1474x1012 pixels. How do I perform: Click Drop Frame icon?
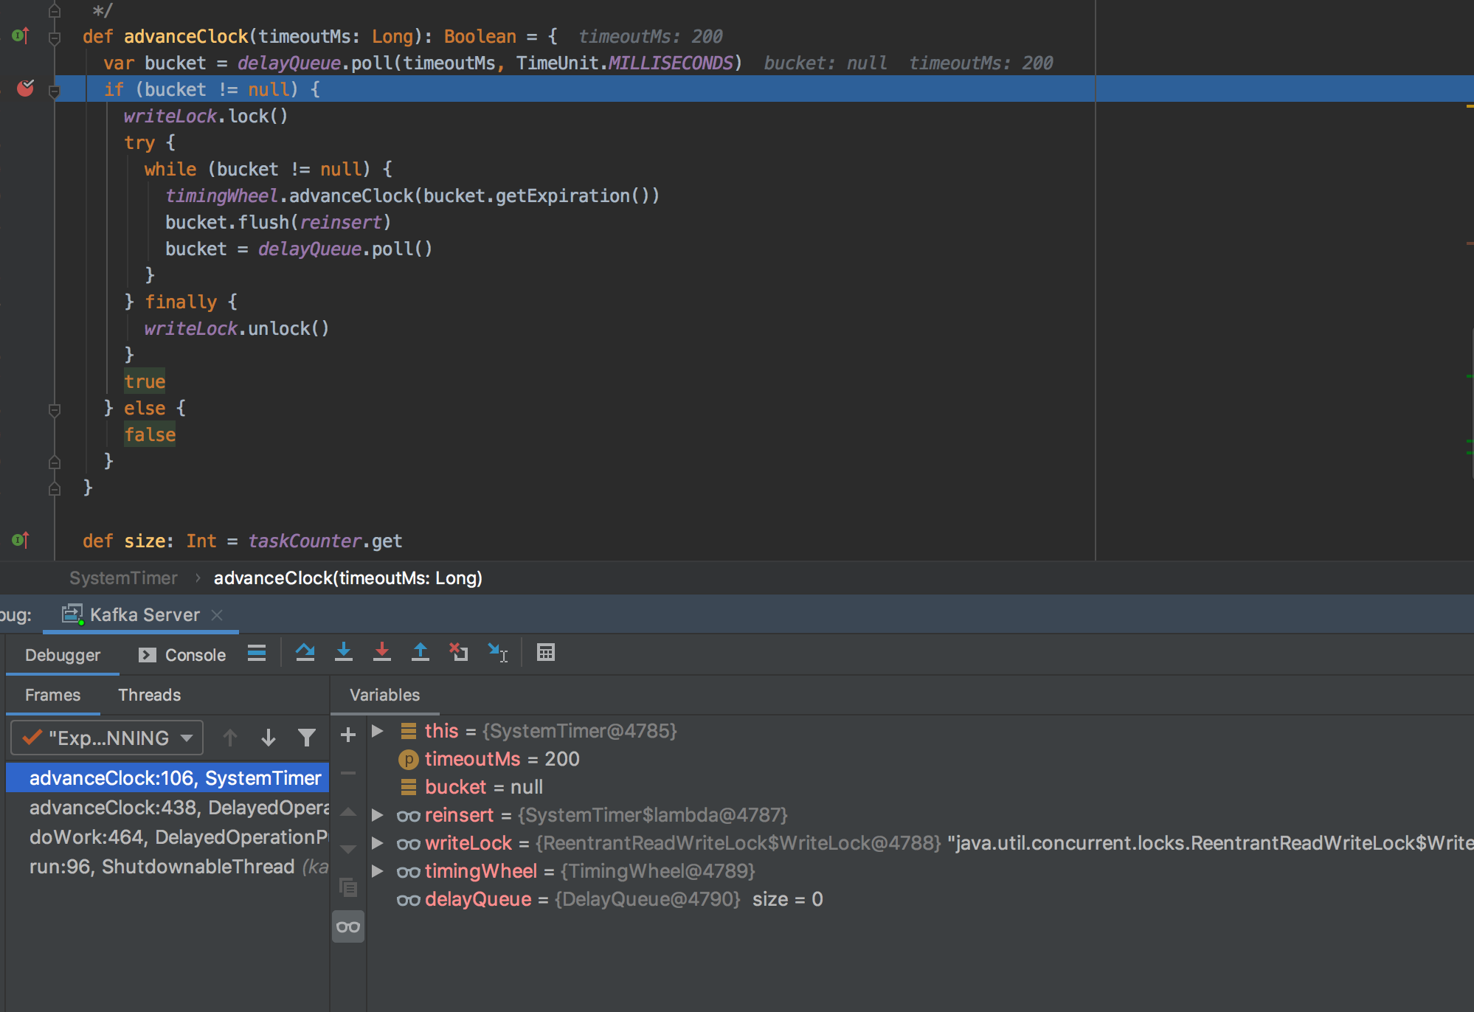point(459,653)
